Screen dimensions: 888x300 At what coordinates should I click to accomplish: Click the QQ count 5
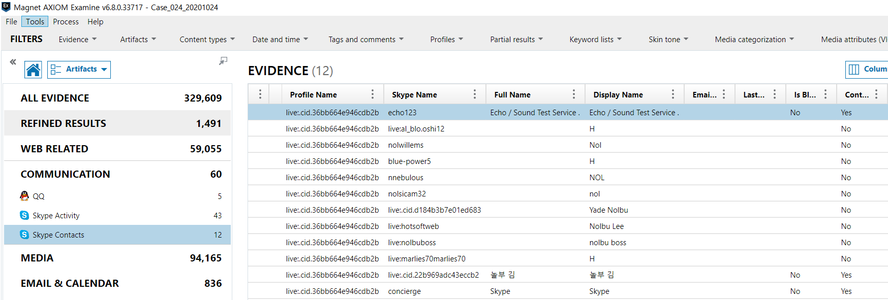pyautogui.click(x=220, y=196)
